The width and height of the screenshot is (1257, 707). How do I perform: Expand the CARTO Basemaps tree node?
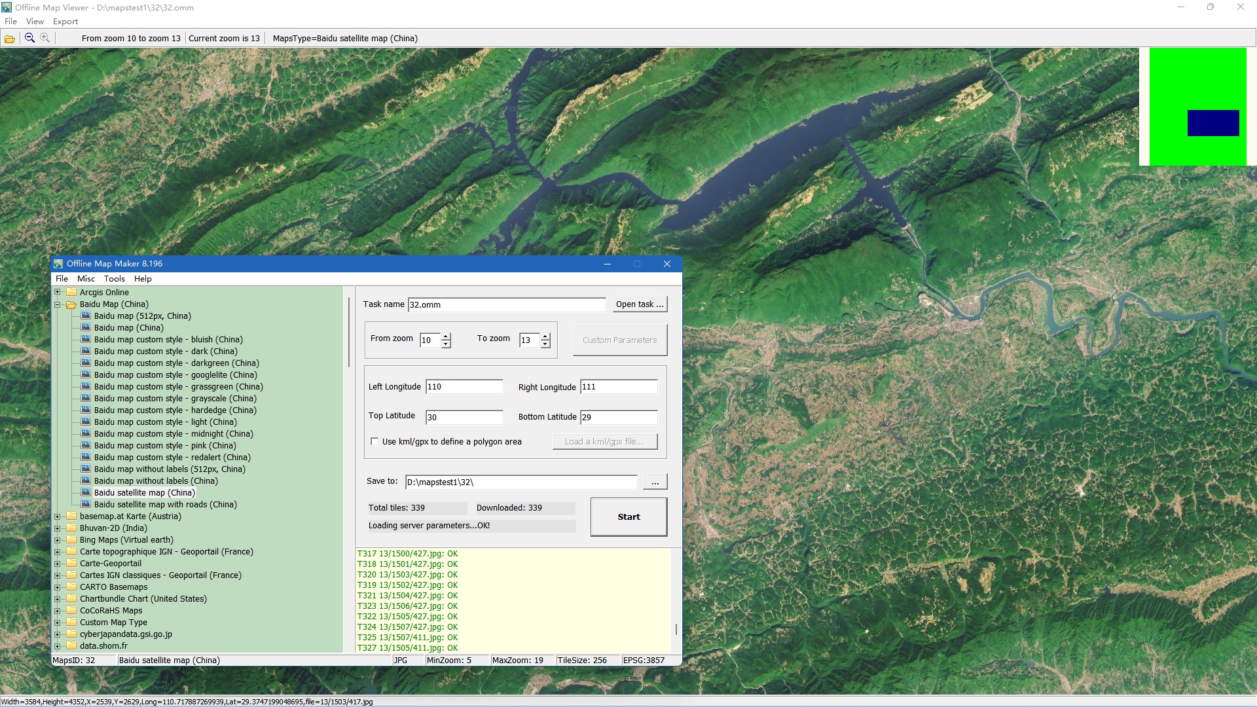click(58, 587)
